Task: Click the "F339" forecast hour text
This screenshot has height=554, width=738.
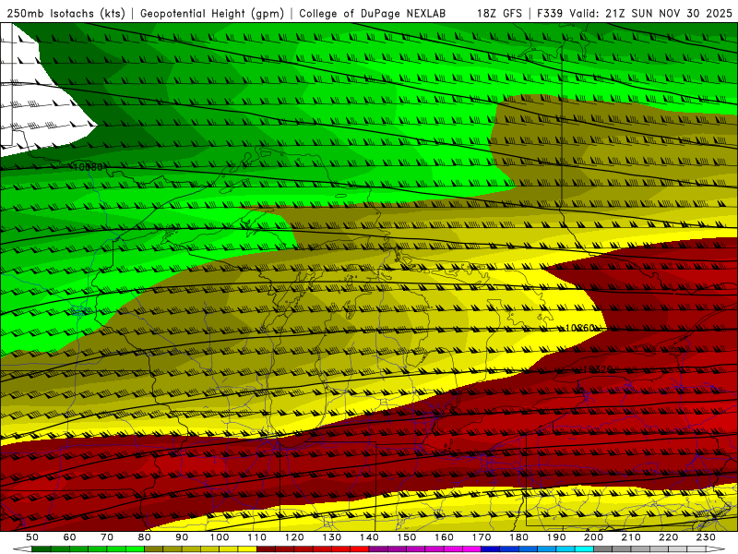Action: tap(551, 14)
